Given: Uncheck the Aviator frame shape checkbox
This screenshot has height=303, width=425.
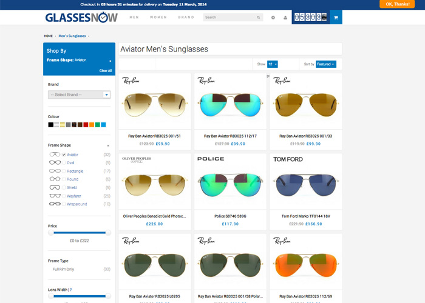Looking at the screenshot, I should tap(64, 155).
